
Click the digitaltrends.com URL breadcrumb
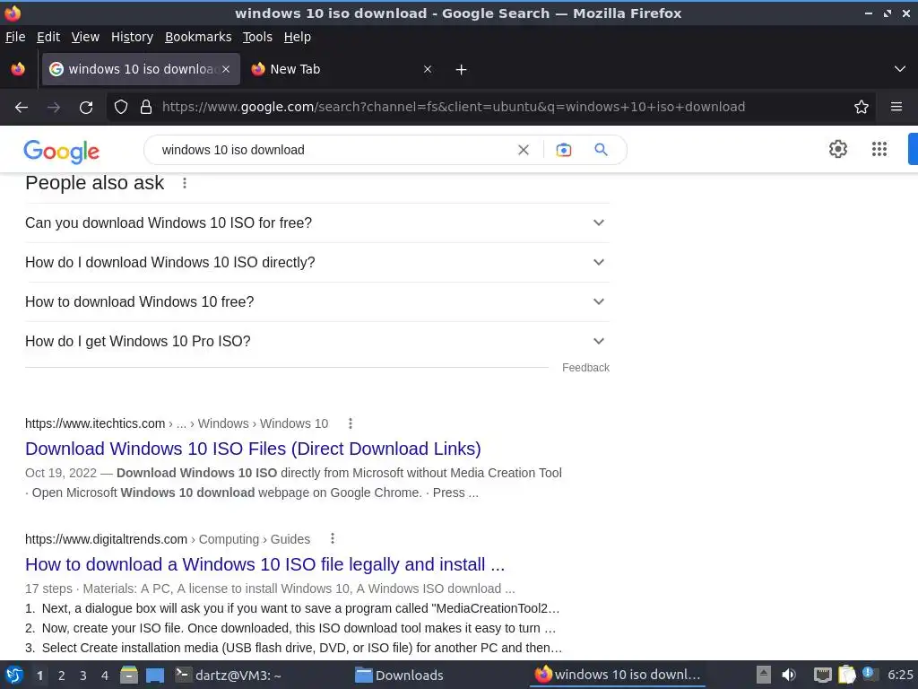168,539
